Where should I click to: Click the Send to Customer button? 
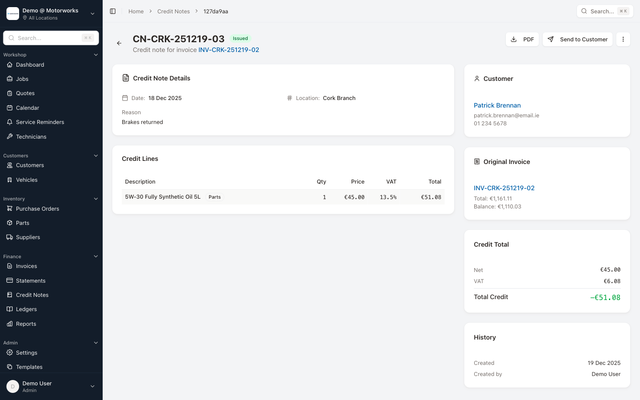pyautogui.click(x=577, y=39)
